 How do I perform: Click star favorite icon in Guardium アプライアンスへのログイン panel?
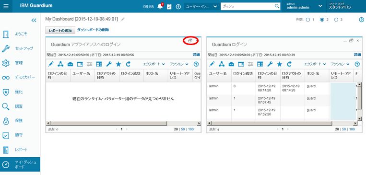(x=118, y=64)
